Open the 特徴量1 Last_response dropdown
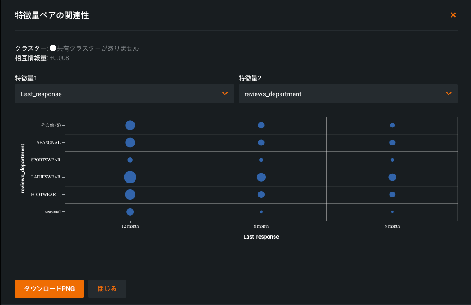This screenshot has width=471, height=305. (124, 94)
